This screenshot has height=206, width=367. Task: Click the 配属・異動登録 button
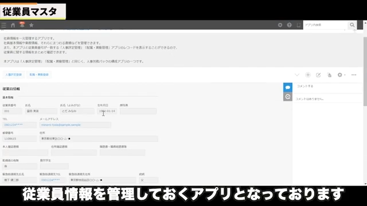click(39, 75)
